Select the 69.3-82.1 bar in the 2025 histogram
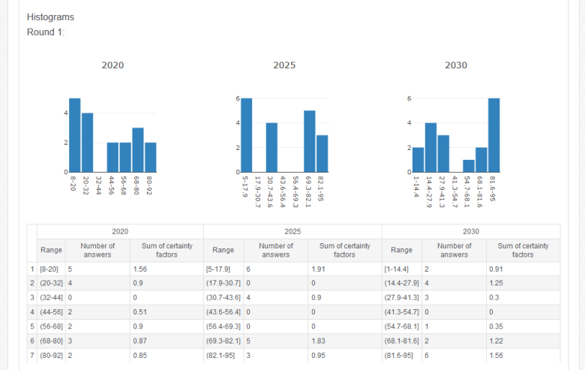 309,142
